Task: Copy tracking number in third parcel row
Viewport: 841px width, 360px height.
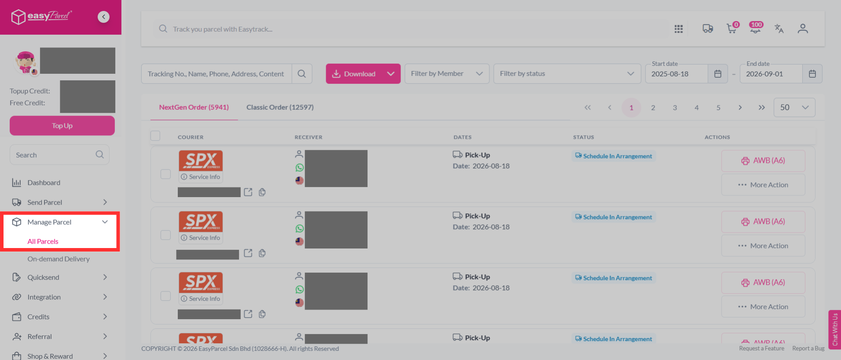Action: pyautogui.click(x=262, y=314)
